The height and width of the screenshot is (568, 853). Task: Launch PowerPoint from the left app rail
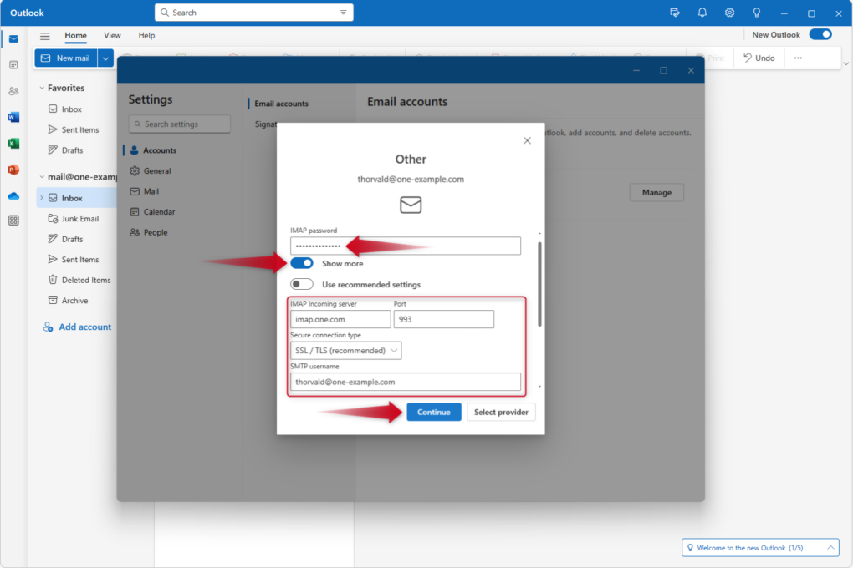(12, 170)
